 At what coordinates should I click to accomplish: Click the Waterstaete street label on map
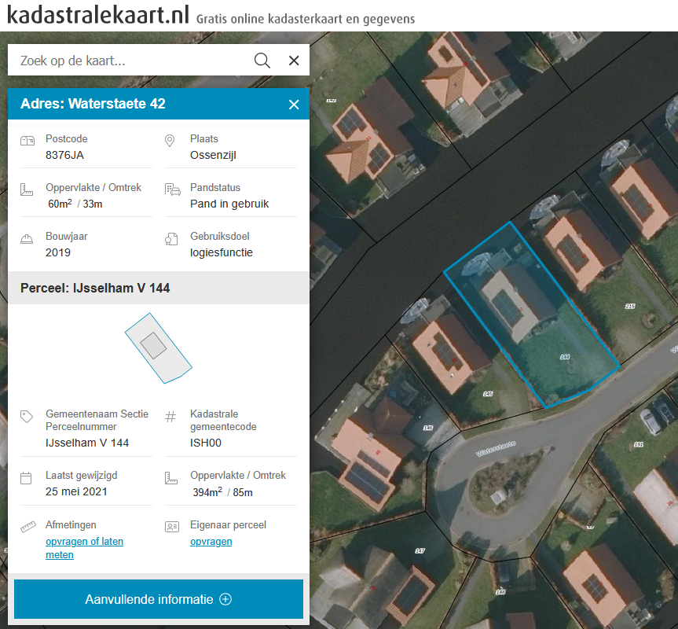pos(497,449)
